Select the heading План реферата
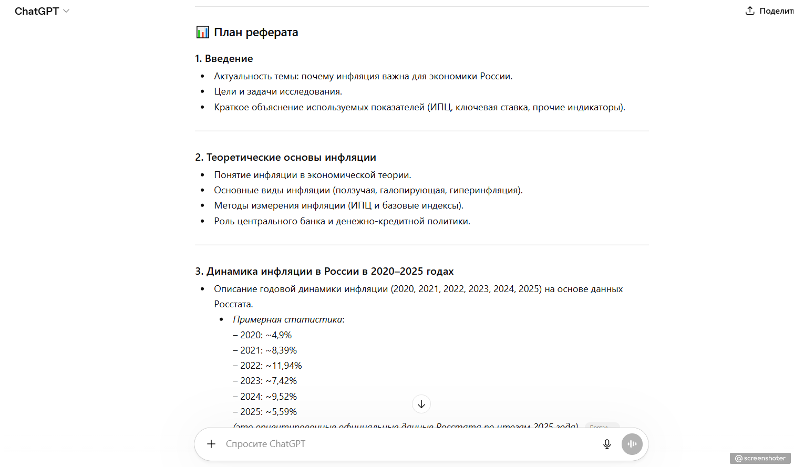794x467 pixels. (x=256, y=32)
